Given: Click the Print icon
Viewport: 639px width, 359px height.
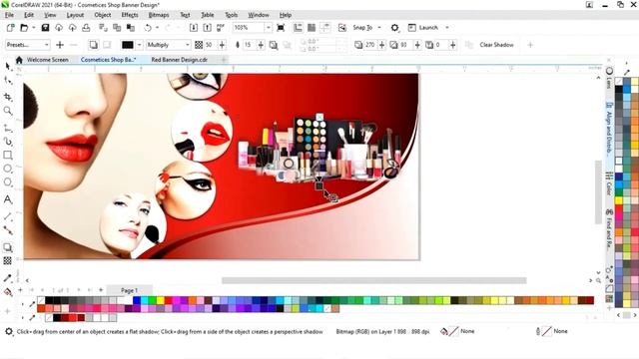Looking at the screenshot, I should click(86, 28).
